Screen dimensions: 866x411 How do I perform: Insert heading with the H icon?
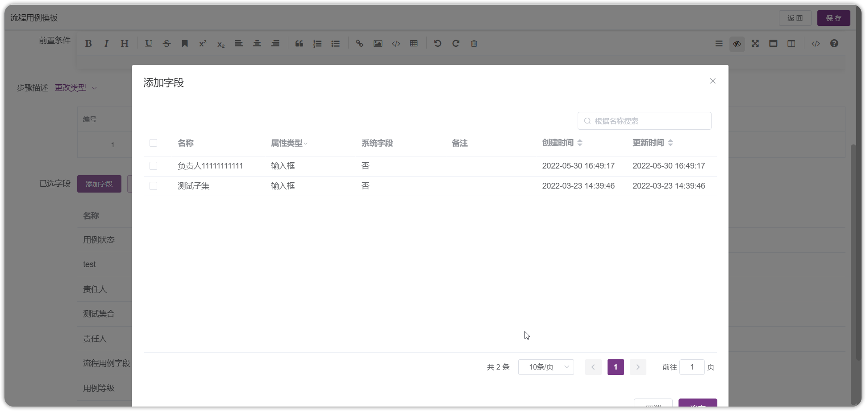tap(125, 44)
